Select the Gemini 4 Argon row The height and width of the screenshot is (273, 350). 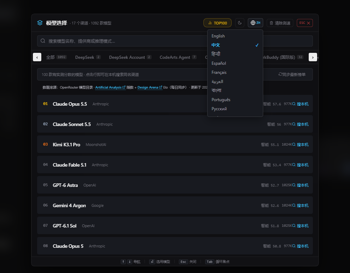tap(175, 205)
